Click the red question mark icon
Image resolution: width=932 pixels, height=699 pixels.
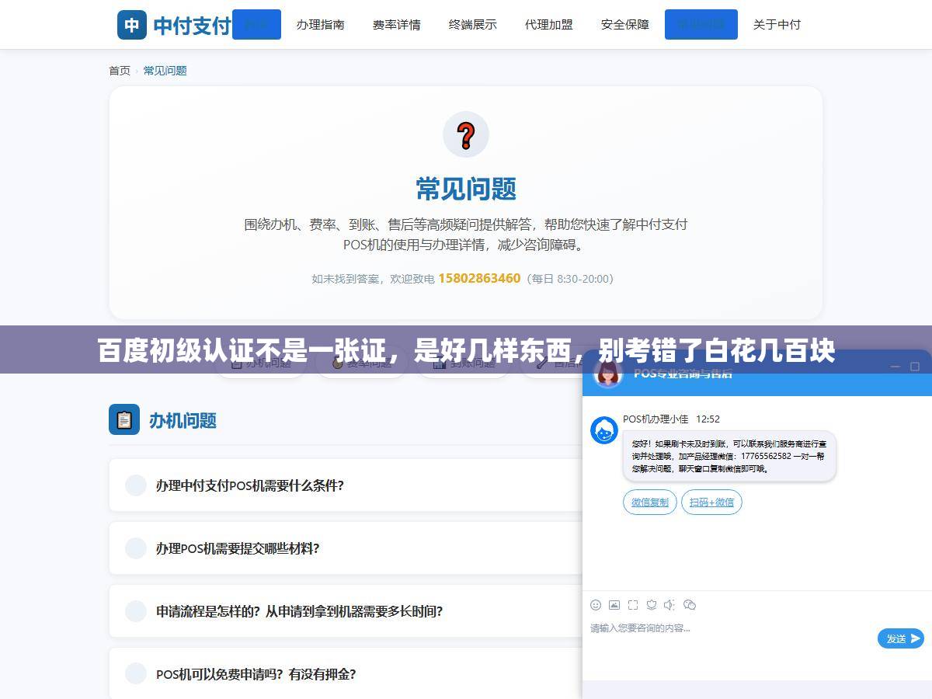pos(465,134)
